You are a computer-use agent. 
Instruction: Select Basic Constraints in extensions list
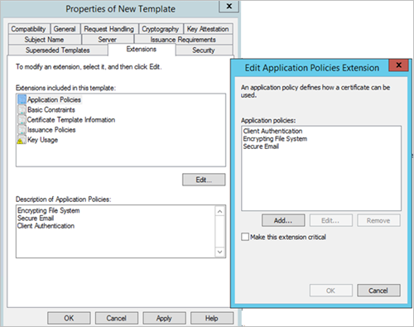pyautogui.click(x=51, y=109)
